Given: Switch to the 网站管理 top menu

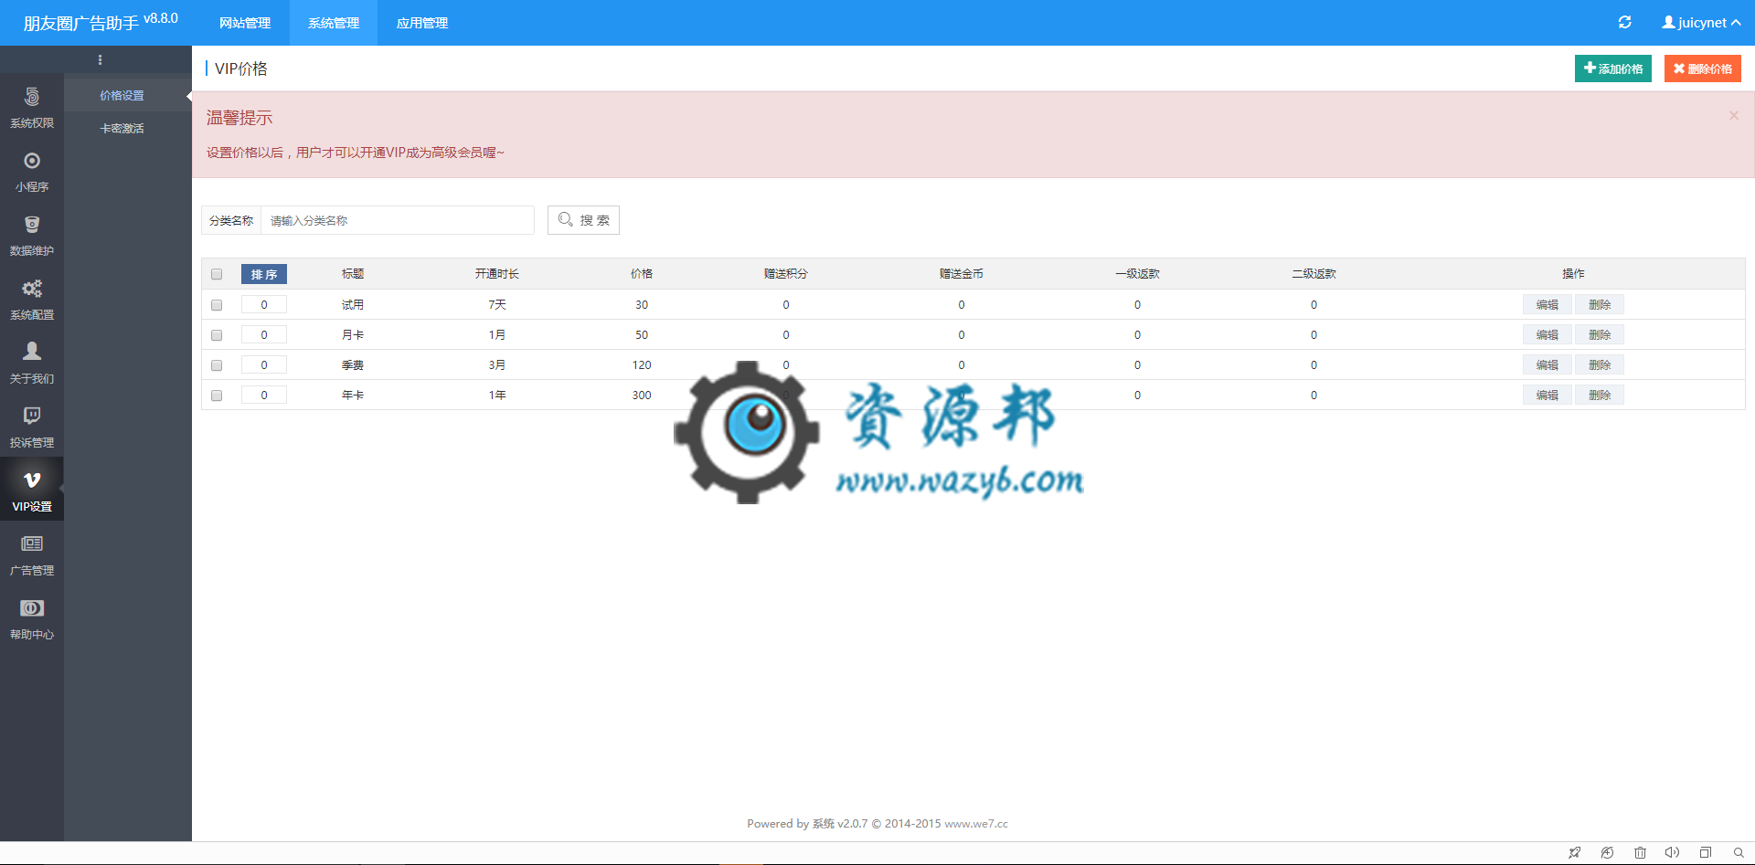Looking at the screenshot, I should point(245,23).
